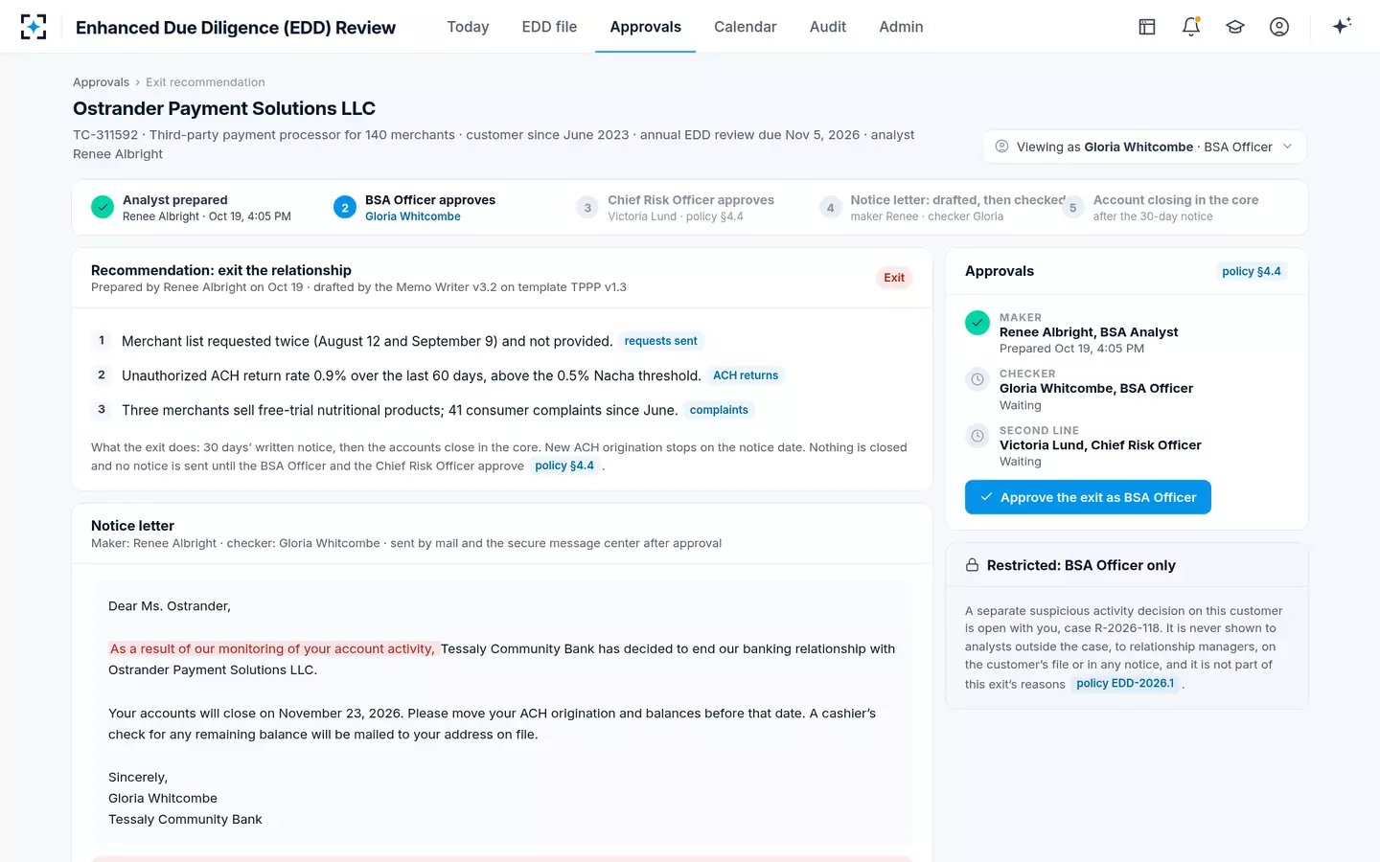Open the policy EDD-2026.1 link
This screenshot has height=862, width=1380.
(1125, 684)
